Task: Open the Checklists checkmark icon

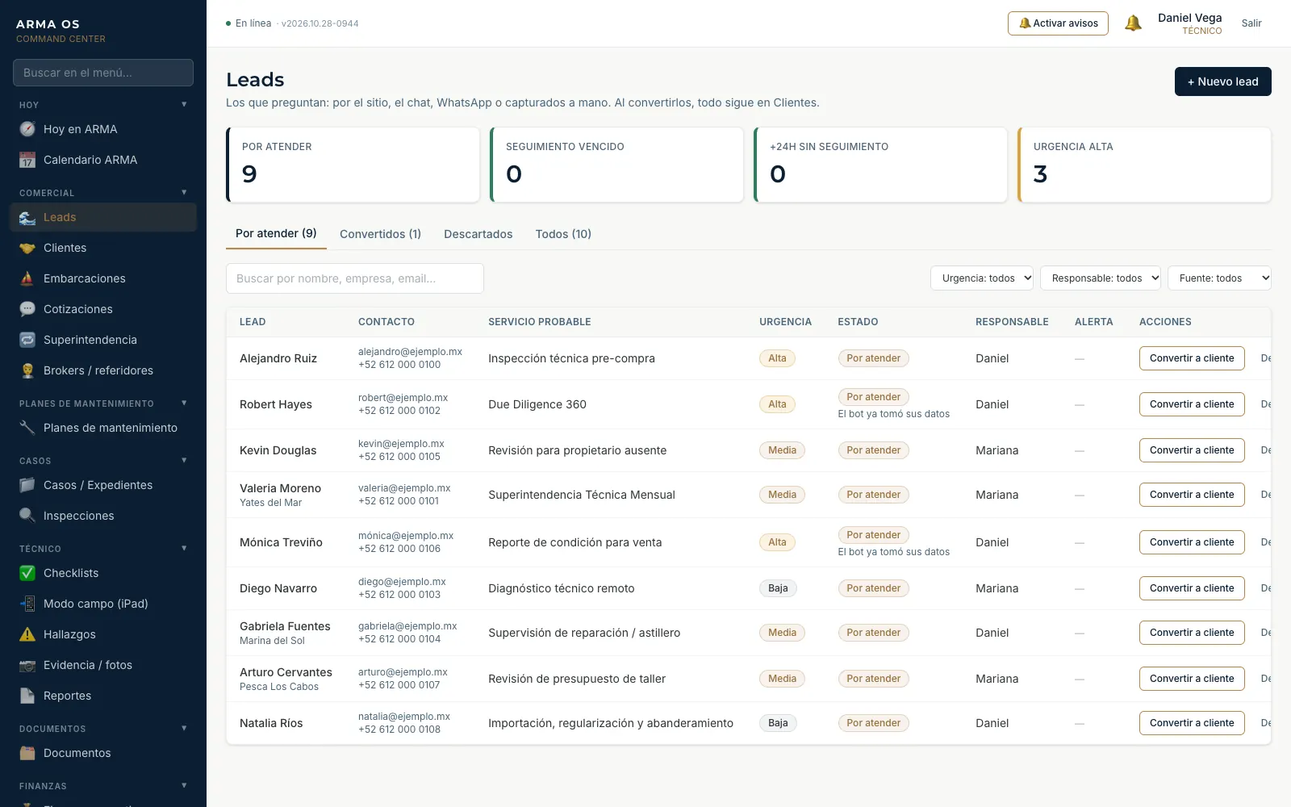Action: click(x=27, y=573)
